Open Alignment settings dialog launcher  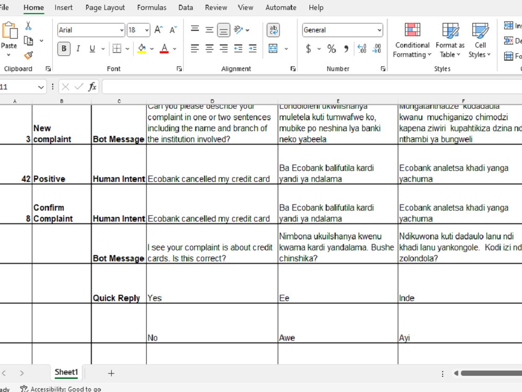293,68
